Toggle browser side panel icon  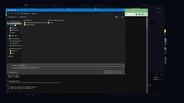(139, 15)
